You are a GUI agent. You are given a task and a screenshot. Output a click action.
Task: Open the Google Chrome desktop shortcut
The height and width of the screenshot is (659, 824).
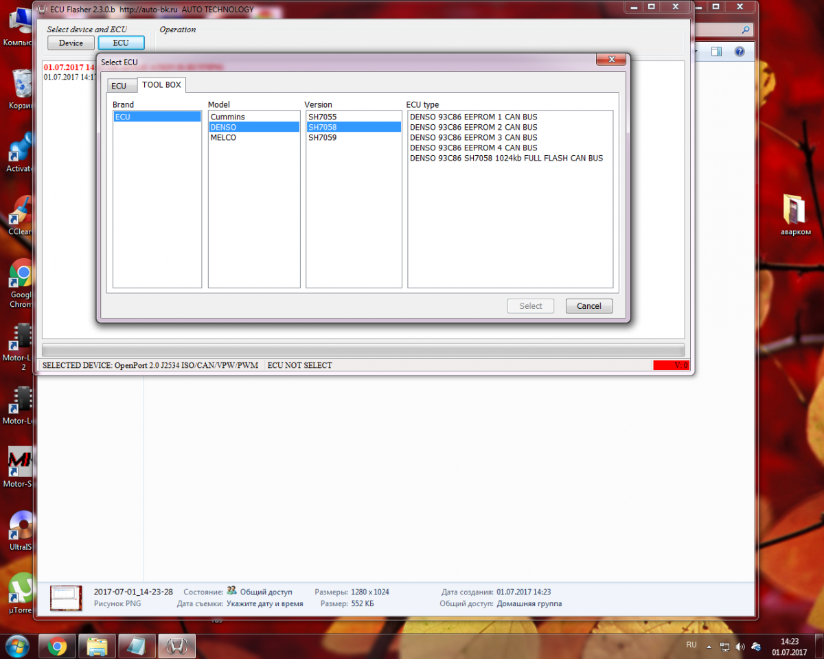click(x=21, y=283)
